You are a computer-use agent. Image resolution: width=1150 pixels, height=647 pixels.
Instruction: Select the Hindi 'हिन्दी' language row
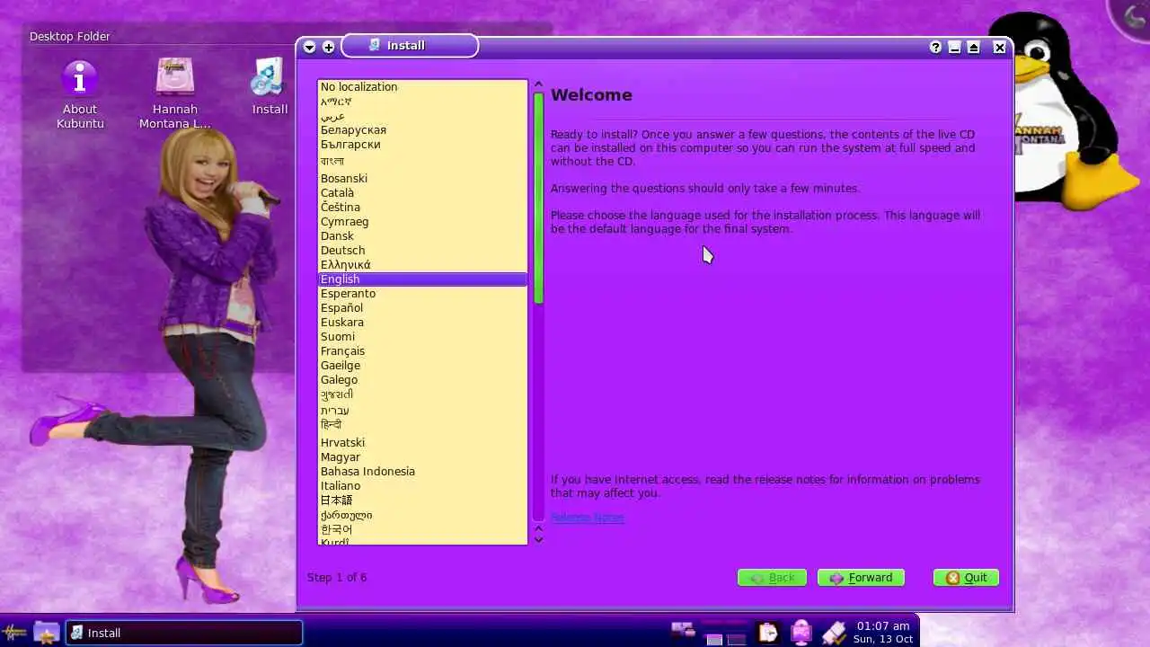click(x=422, y=425)
